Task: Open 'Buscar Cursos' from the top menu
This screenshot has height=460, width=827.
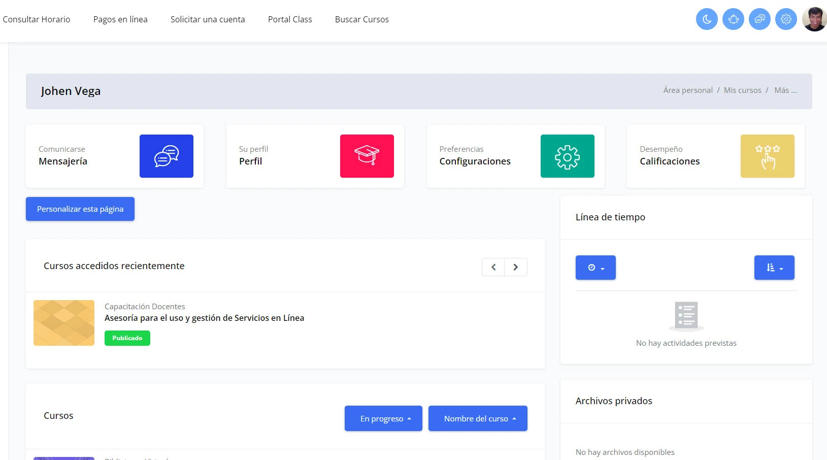Action: [x=361, y=19]
